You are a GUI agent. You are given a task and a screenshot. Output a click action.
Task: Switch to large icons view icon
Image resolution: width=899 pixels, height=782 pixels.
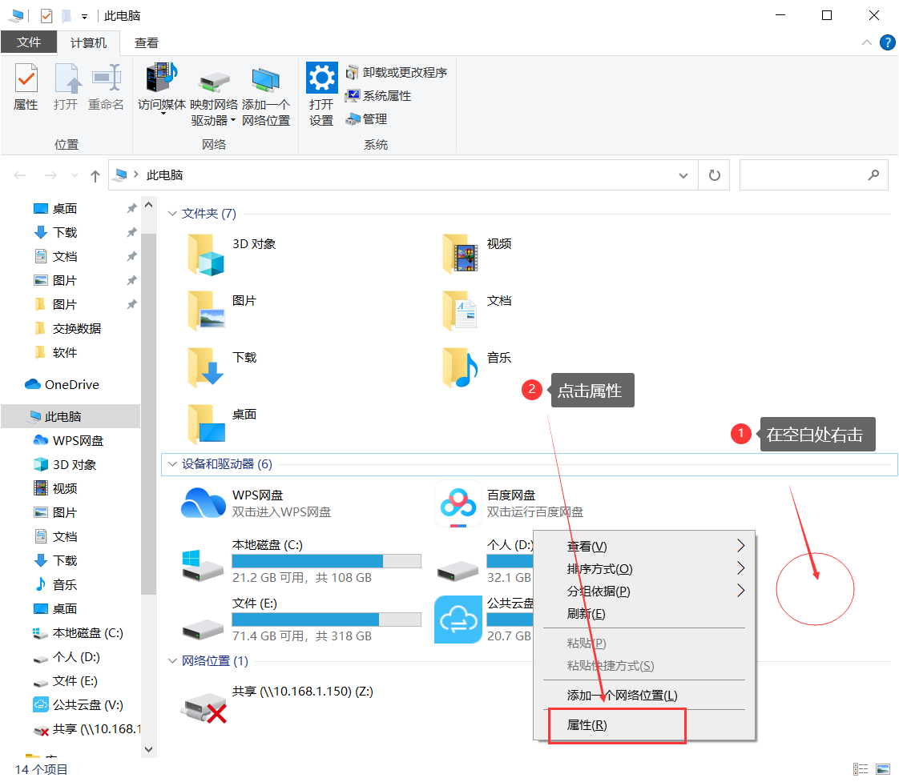(x=883, y=769)
